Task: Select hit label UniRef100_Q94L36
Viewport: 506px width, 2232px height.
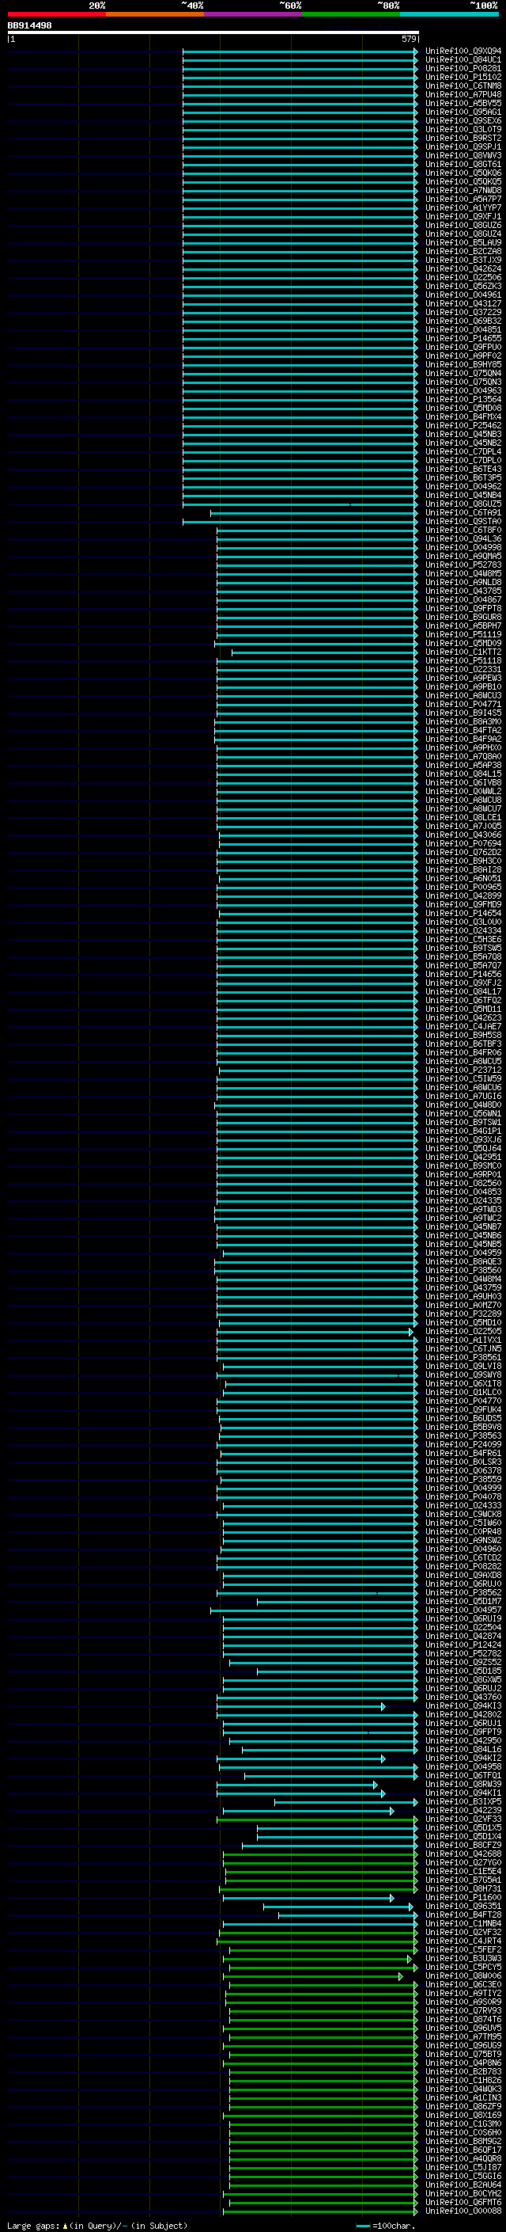Action: [463, 539]
